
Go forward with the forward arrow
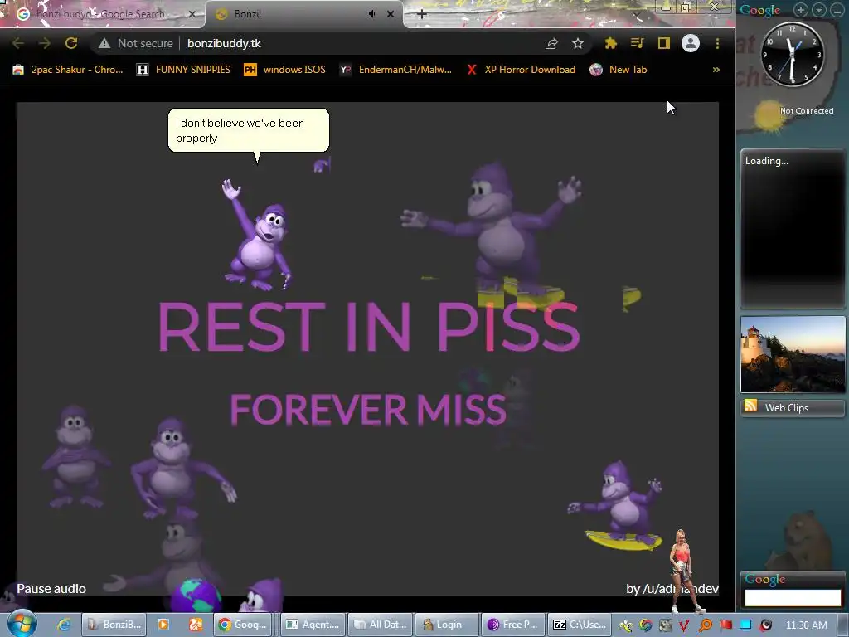(45, 43)
